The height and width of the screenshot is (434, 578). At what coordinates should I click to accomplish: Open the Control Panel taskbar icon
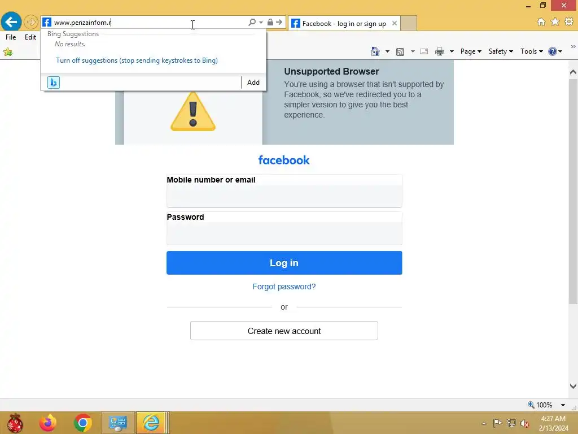pos(117,423)
